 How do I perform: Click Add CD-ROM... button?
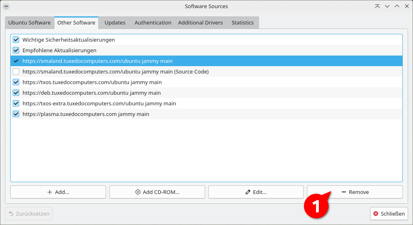point(157,192)
